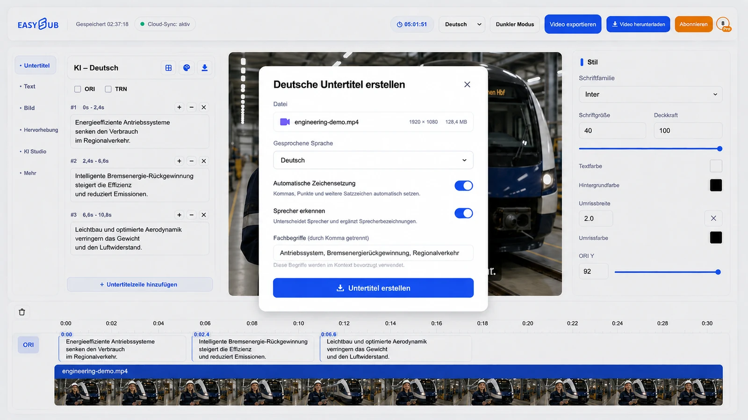Open the style palette icon in subtitle panel
This screenshot has width=748, height=420.
click(187, 68)
